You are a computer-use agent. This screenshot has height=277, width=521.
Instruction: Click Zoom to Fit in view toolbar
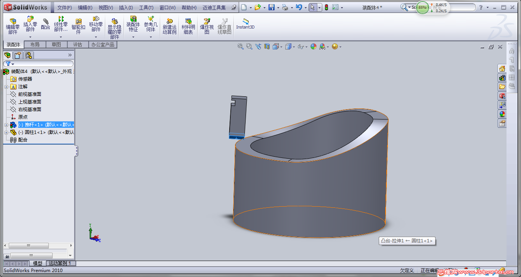pos(241,46)
